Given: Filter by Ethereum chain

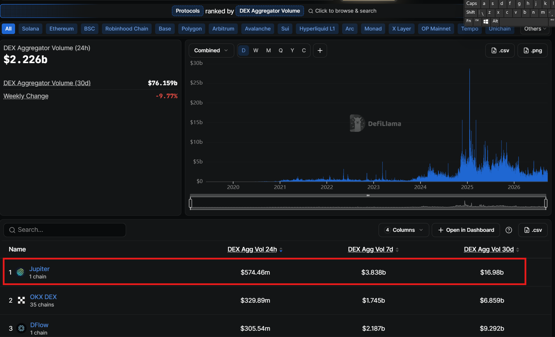Looking at the screenshot, I should coord(62,29).
